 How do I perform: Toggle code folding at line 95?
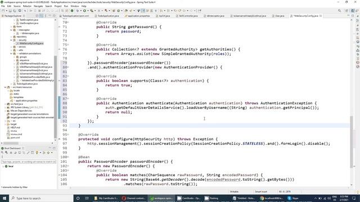pos(68,135)
